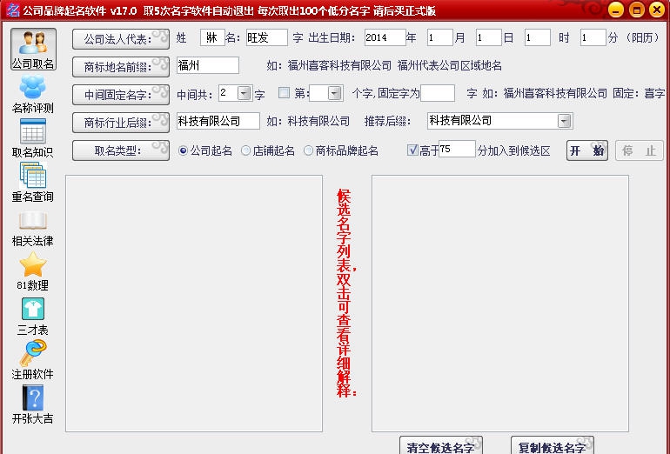This screenshot has height=454, width=670.
Task: Select 商标品牌起名 radio button
Action: pyautogui.click(x=308, y=150)
